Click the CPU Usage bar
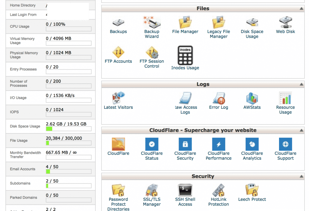 click(x=69, y=29)
